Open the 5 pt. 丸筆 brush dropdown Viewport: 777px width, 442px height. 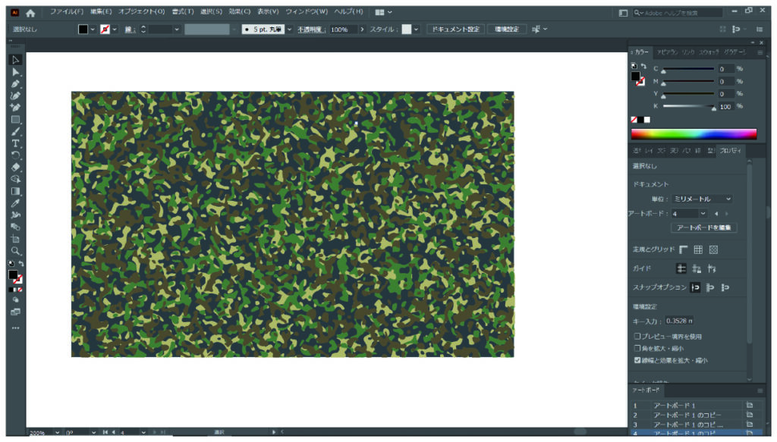pos(289,30)
